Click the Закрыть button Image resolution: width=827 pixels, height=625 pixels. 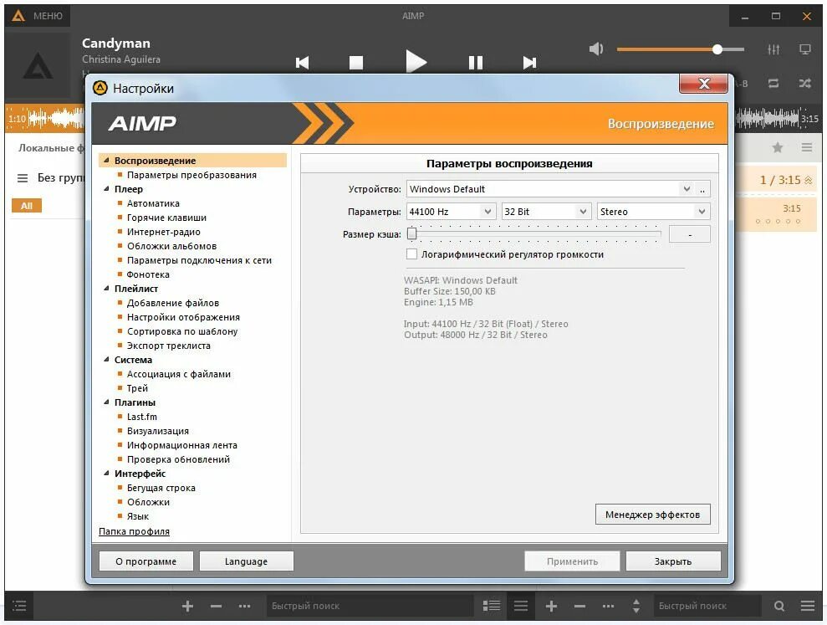pos(673,561)
